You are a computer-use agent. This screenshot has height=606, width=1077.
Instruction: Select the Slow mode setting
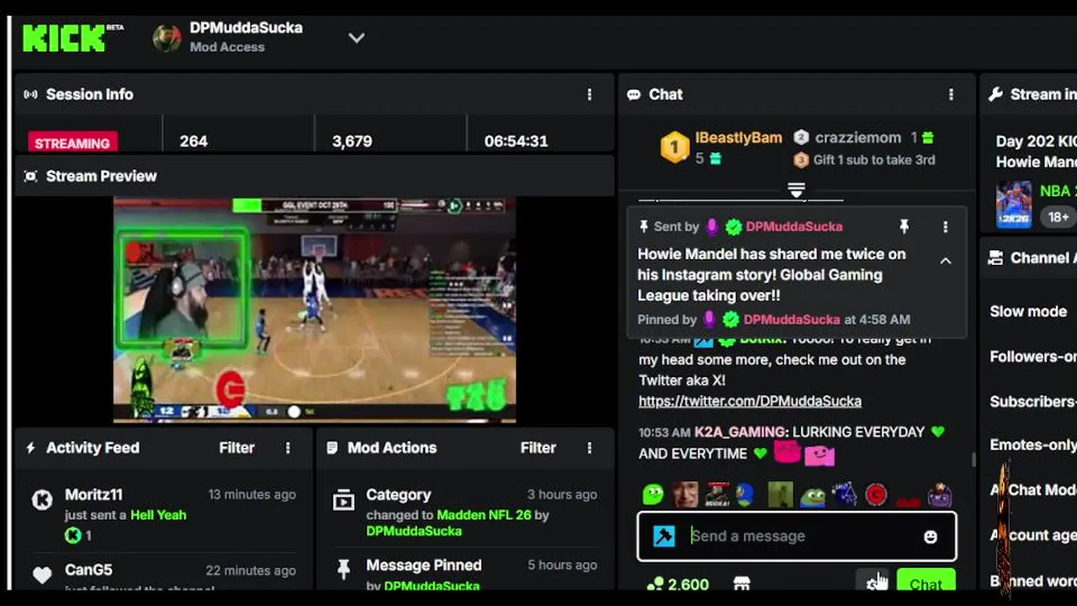[1028, 311]
